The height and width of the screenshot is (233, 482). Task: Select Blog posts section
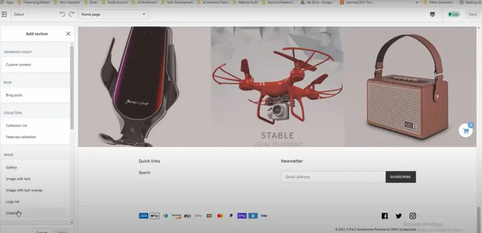pyautogui.click(x=14, y=95)
